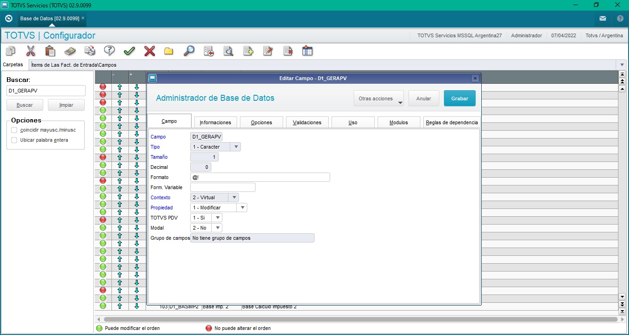Image resolution: width=629 pixels, height=335 pixels.
Task: Click the green checkmark confirm icon
Action: point(129,51)
